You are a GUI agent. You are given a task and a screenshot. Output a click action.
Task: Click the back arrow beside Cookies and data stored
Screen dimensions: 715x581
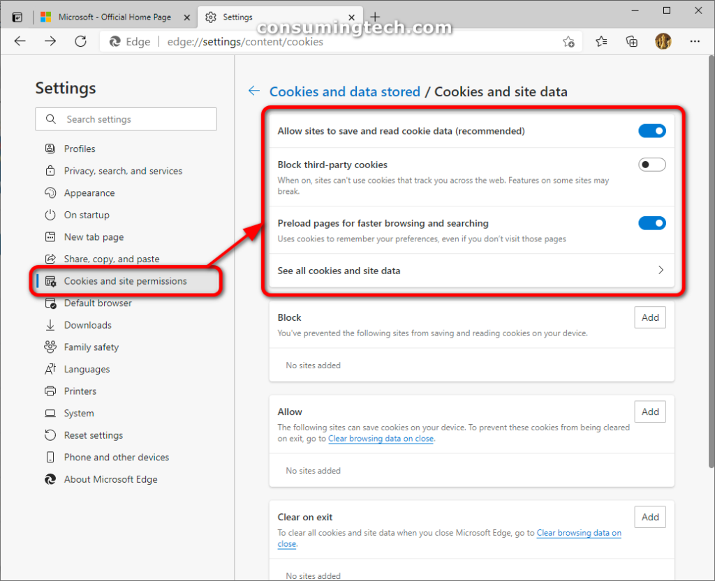point(254,91)
